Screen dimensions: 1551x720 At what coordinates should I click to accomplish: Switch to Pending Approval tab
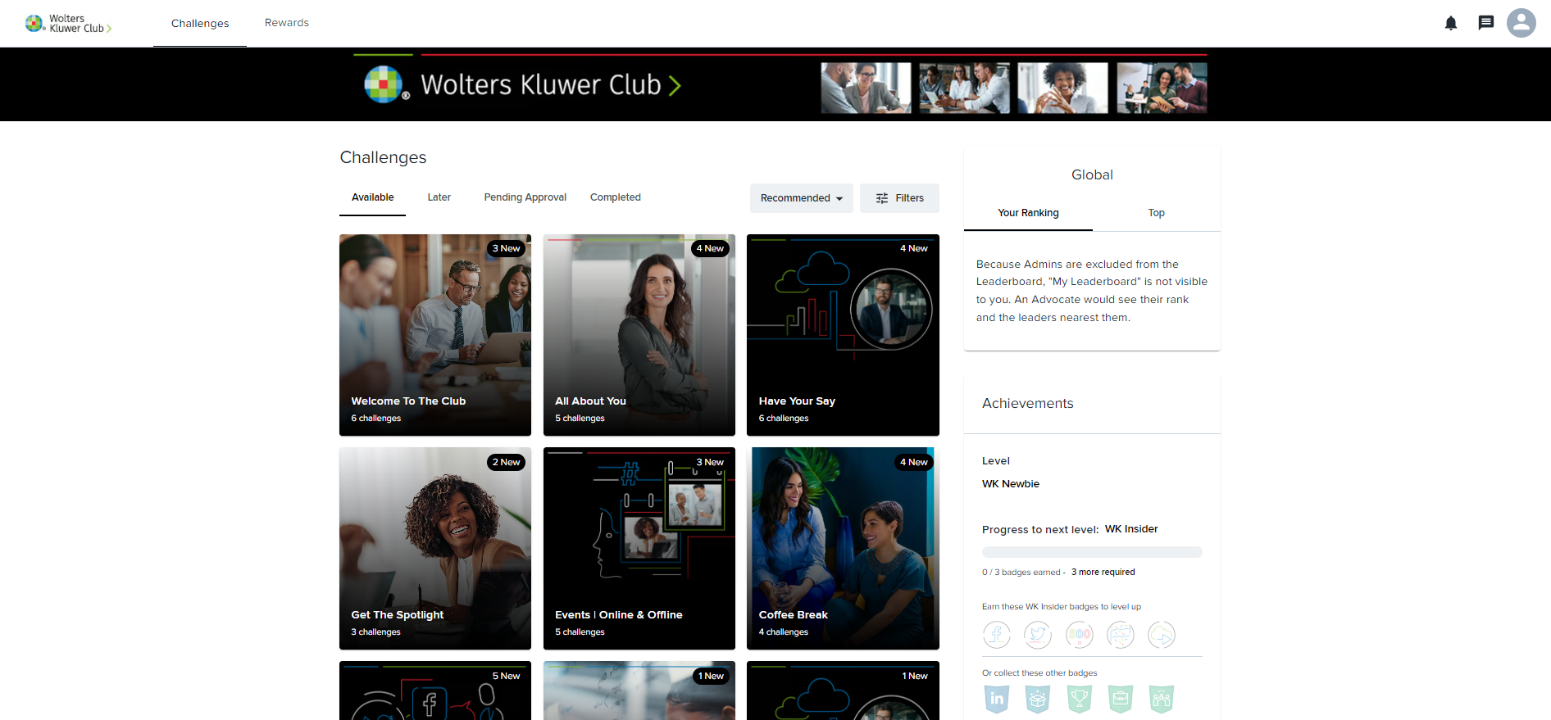click(525, 197)
